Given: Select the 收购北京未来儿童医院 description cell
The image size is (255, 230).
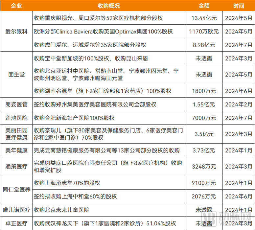Looking at the screenshot, I should 61,210.
